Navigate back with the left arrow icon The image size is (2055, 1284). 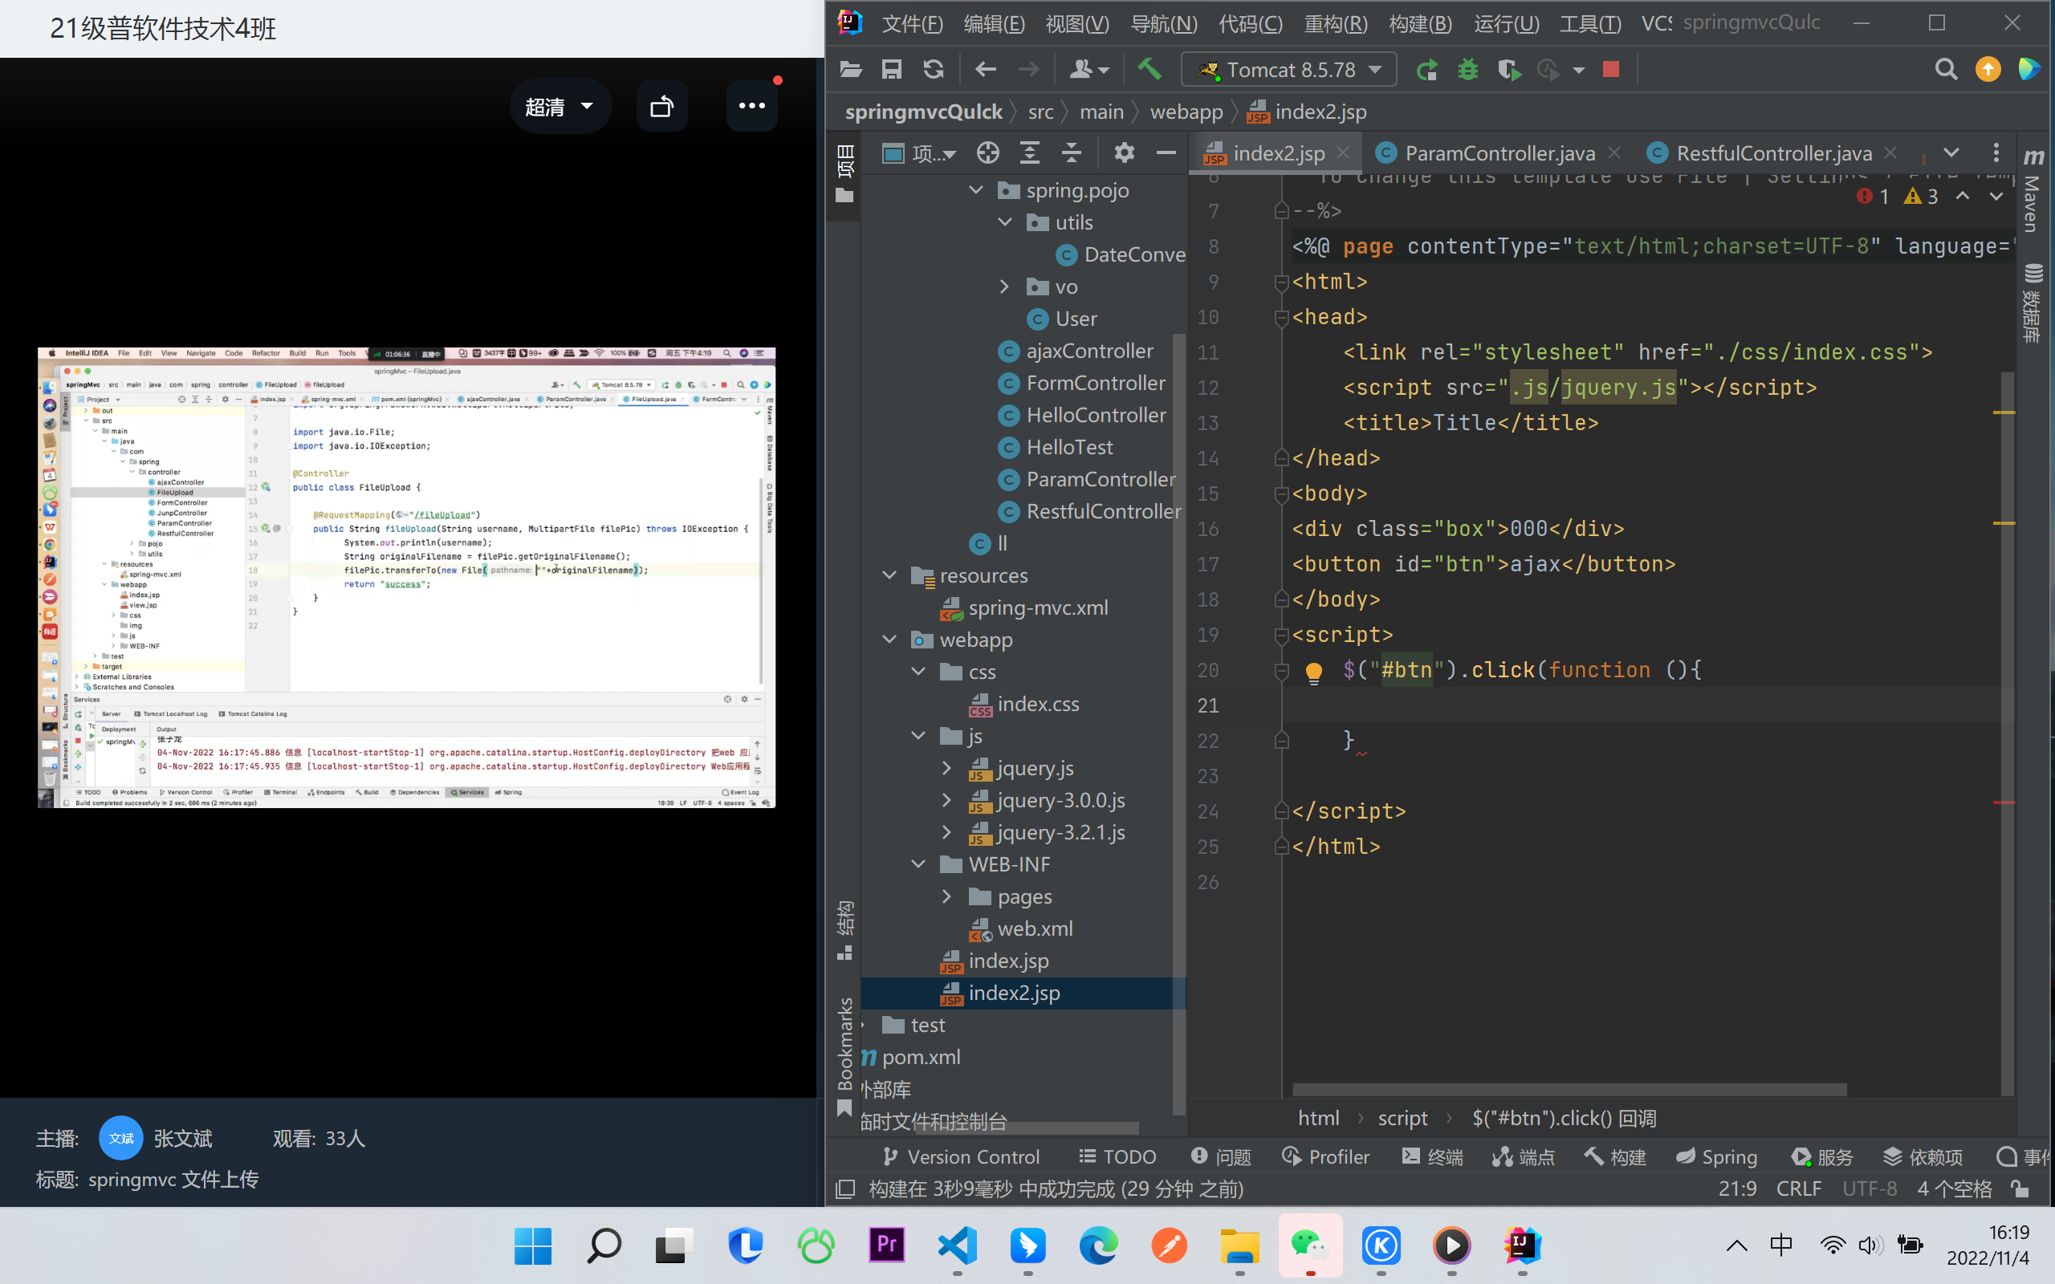pyautogui.click(x=985, y=70)
